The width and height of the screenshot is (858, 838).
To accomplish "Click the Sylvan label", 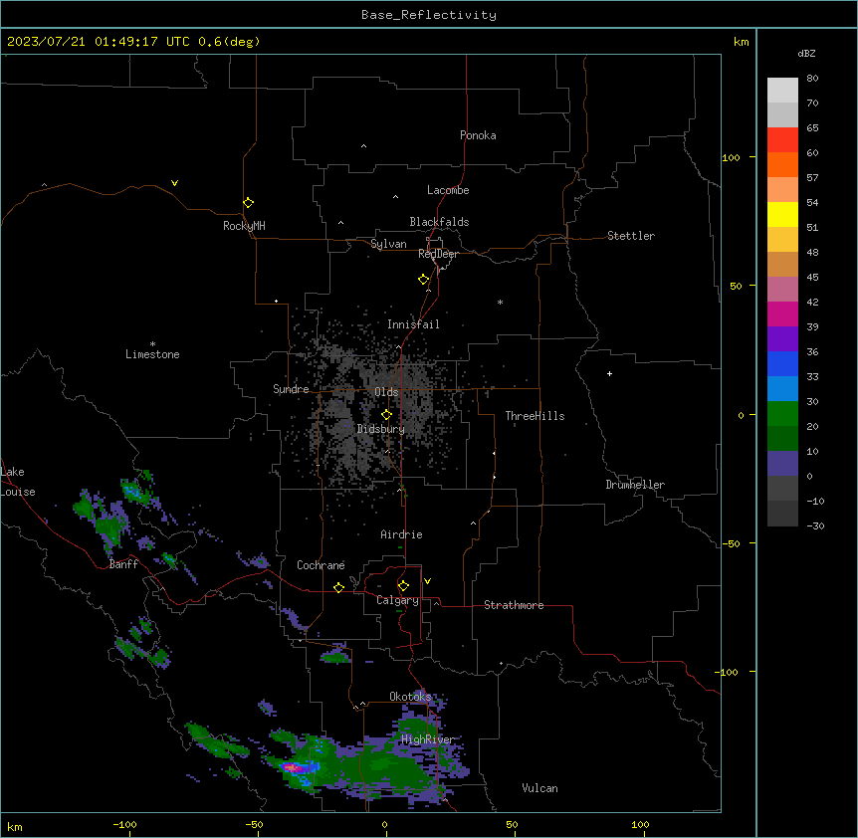I will click(x=388, y=244).
